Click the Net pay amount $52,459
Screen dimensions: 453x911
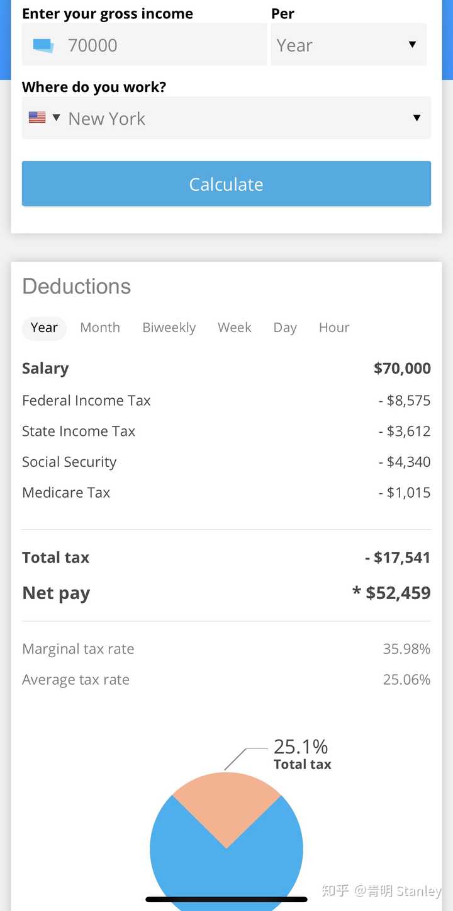[391, 593]
